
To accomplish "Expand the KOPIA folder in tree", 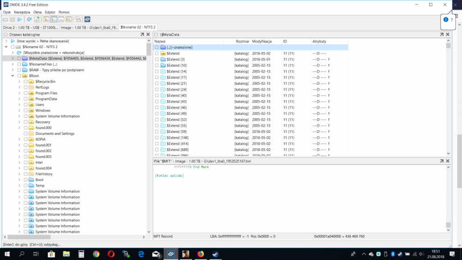I will point(19,139).
